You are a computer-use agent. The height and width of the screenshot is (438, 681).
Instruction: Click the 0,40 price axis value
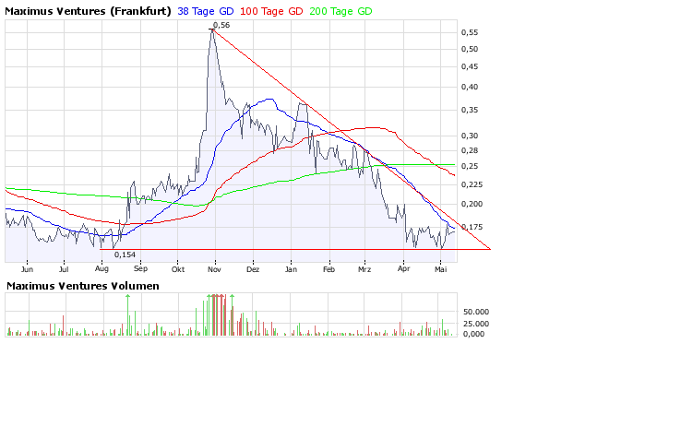[470, 87]
